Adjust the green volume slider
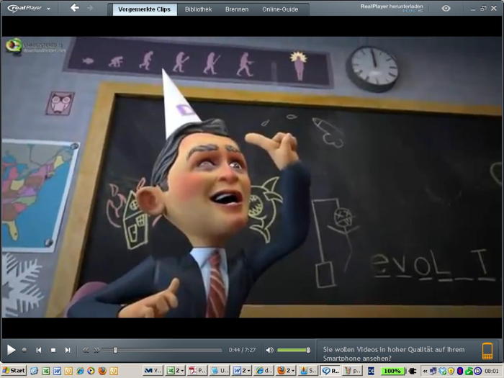Viewport: 504px width, 378px height. pyautogui.click(x=294, y=350)
